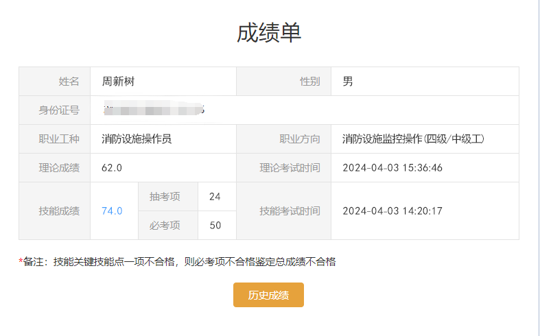Click the skill exam time 2024-04-03 14:20:17
Viewport: 540px width, 336px height.
[392, 211]
